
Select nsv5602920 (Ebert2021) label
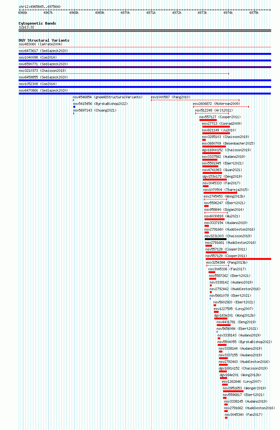coord(234,302)
